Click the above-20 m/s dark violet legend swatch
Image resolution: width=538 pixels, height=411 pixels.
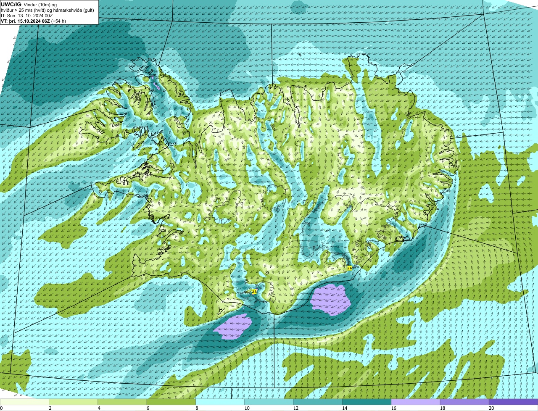point(514,402)
